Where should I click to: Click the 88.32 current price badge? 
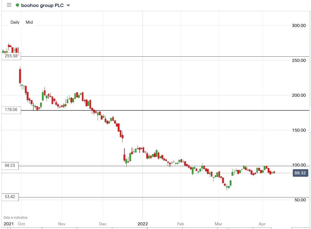click(300, 173)
